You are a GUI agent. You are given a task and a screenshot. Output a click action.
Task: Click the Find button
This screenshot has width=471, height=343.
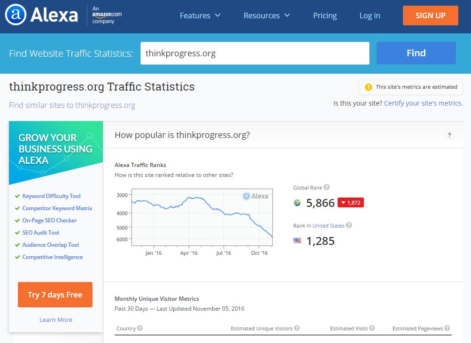click(x=416, y=53)
